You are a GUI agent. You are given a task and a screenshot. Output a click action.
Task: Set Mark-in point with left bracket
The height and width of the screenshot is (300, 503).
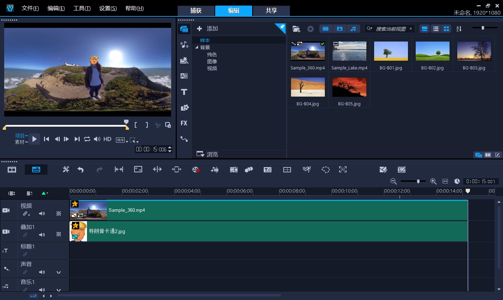click(x=136, y=125)
